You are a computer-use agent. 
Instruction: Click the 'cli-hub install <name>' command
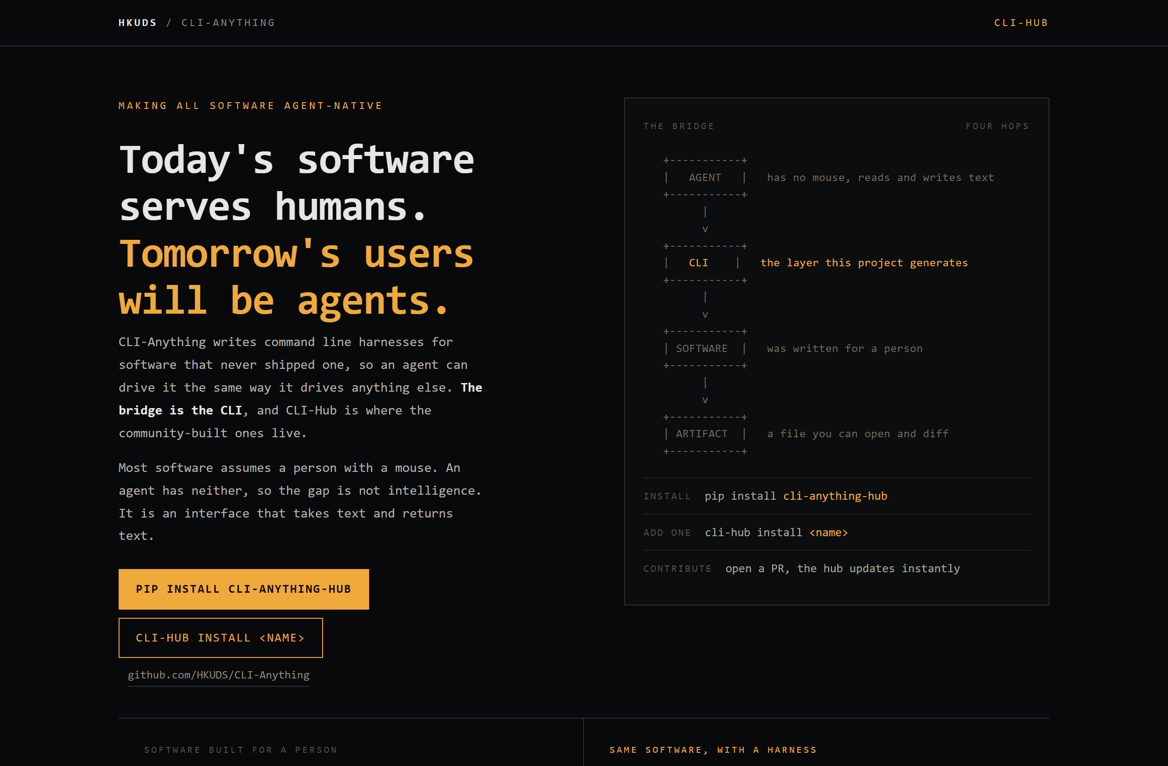point(776,532)
